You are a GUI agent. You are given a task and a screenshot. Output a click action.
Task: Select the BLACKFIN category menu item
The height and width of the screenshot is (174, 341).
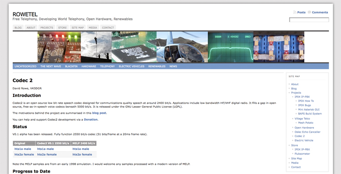tap(71, 67)
